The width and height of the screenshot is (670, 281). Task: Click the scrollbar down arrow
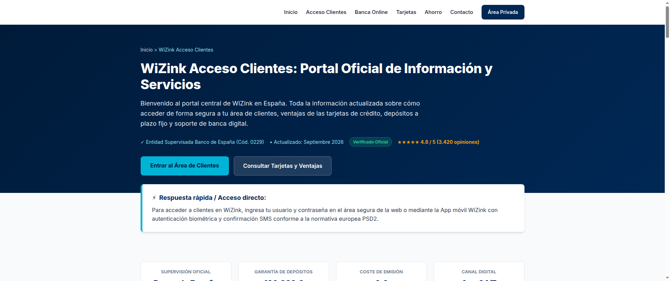(667, 278)
